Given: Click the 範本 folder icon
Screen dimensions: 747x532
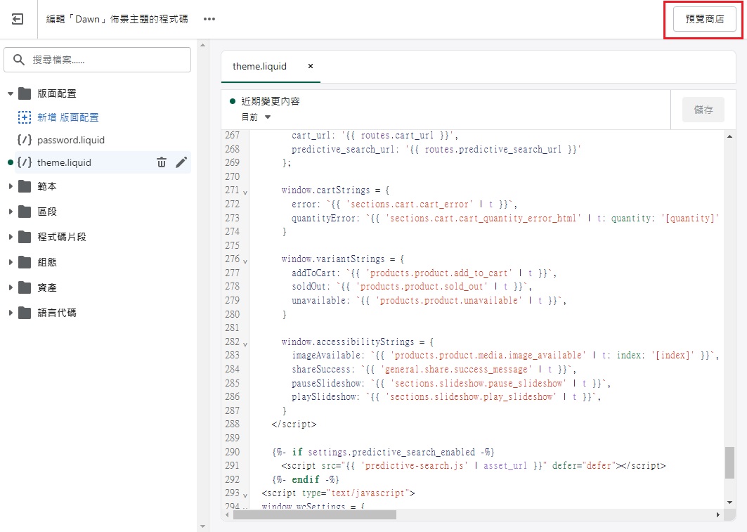Looking at the screenshot, I should (25, 186).
